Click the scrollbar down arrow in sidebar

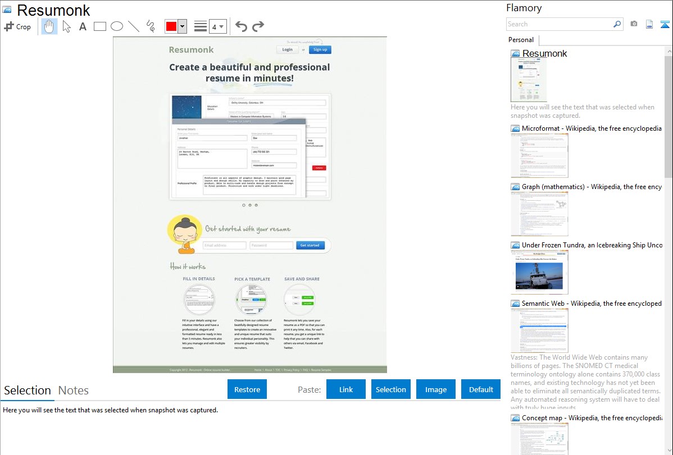click(669, 451)
